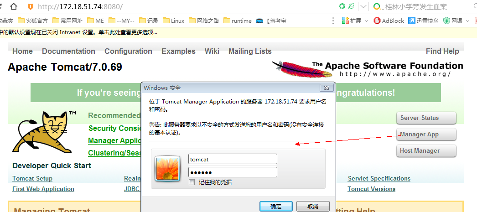
Task: Click the password input field
Action: click(x=233, y=172)
